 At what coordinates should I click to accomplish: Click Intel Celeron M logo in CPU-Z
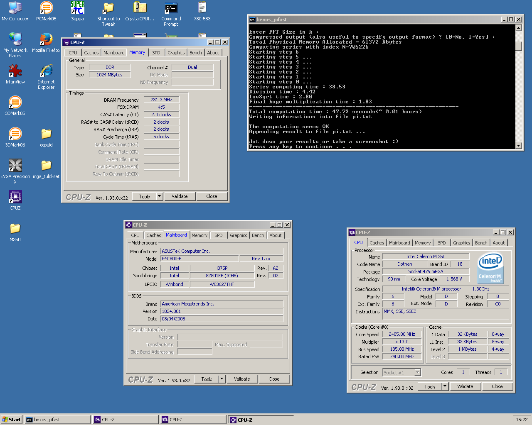point(490,269)
